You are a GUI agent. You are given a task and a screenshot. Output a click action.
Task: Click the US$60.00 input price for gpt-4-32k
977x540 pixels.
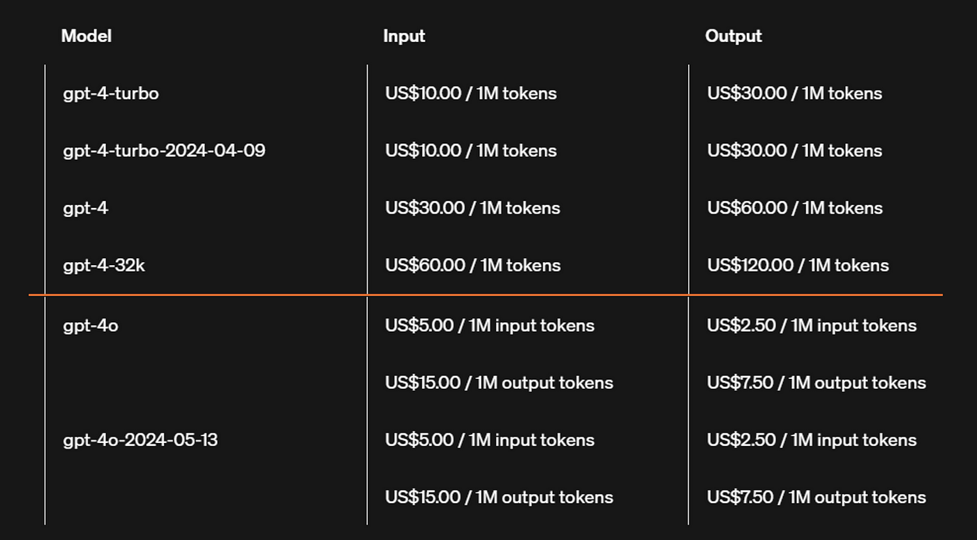pos(472,265)
